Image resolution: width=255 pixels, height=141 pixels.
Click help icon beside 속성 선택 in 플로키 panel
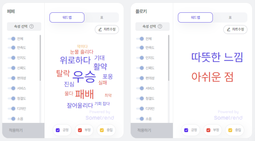point(160,26)
